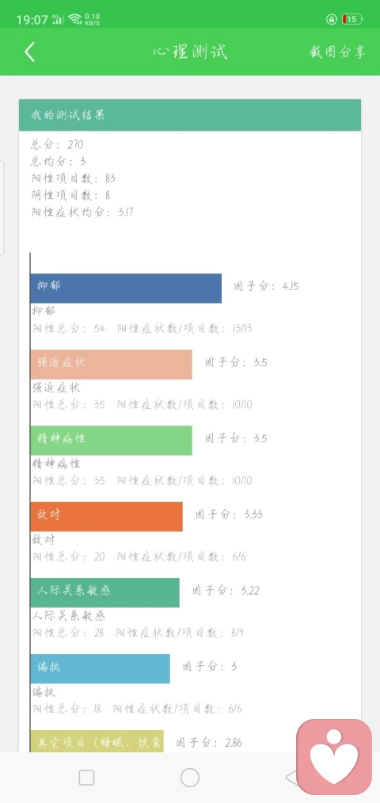Select the orange 敌对 bar
The height and width of the screenshot is (803, 380).
click(x=106, y=516)
